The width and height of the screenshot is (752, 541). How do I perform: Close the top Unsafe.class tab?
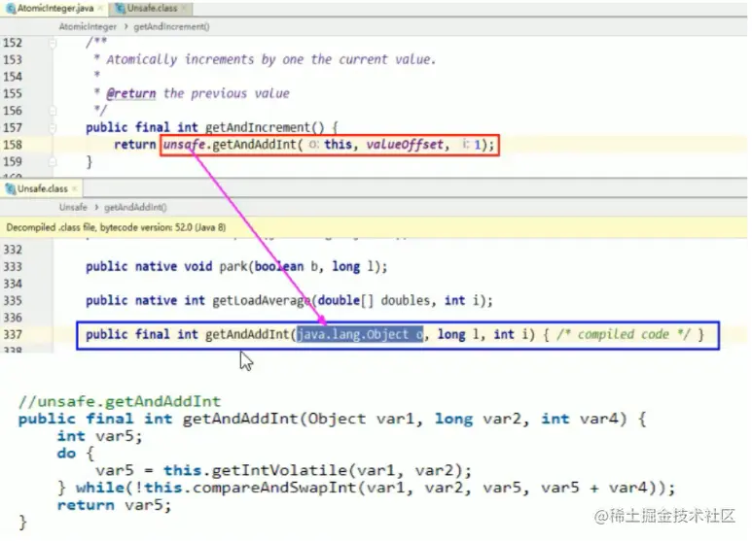[x=184, y=8]
